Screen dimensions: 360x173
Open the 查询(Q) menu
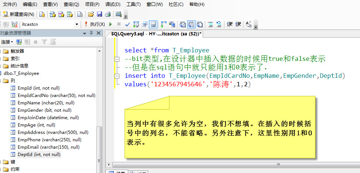[x=71, y=4]
